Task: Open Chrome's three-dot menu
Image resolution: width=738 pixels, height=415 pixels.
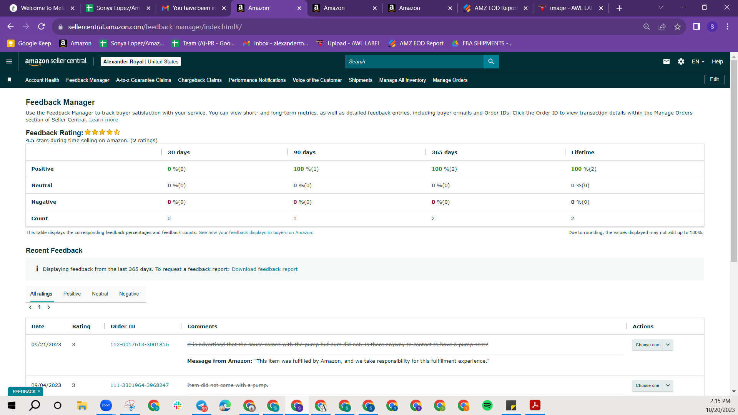Action: click(x=727, y=27)
